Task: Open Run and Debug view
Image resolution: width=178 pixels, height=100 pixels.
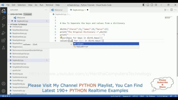Action: coord(4,33)
